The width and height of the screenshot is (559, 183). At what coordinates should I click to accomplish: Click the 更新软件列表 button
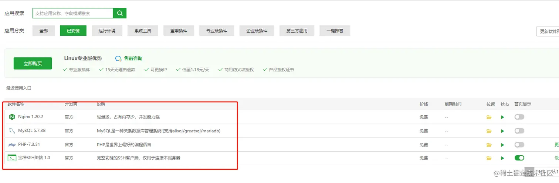pos(548,31)
